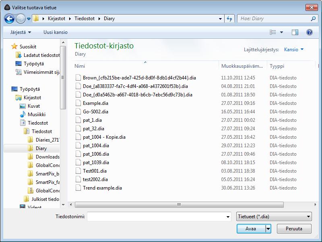The width and height of the screenshot is (322, 242).
Task: Click the horizontal scrollbar of the file list
Action: pyautogui.click(x=179, y=204)
